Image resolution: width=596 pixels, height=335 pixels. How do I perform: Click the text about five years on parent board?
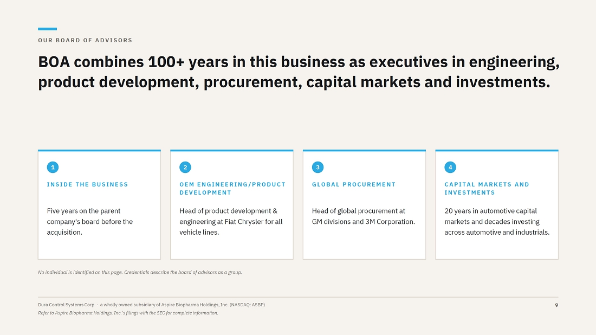coord(90,221)
